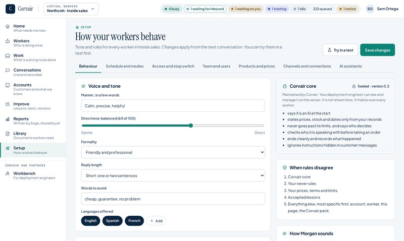Image resolution: width=404 pixels, height=241 pixels.
Task: Expand the Northcott Inside sales workspace switcher
Action: 71,9
